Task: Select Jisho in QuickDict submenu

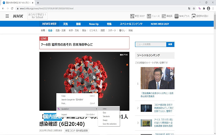Action: 109,109
